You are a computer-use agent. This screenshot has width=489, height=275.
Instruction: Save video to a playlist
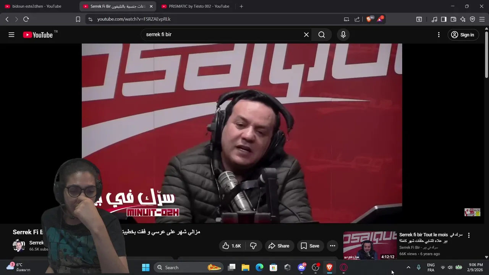click(310, 246)
